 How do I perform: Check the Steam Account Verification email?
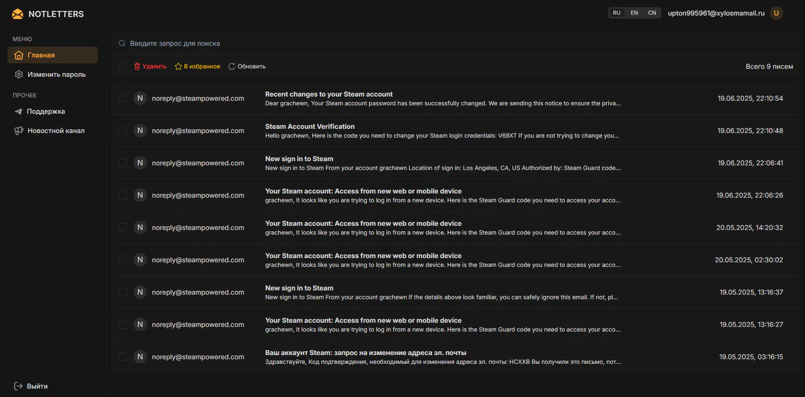123,131
